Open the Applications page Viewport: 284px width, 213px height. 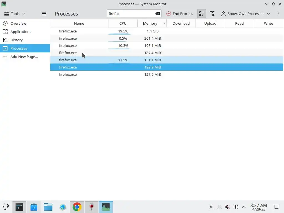tap(25, 32)
